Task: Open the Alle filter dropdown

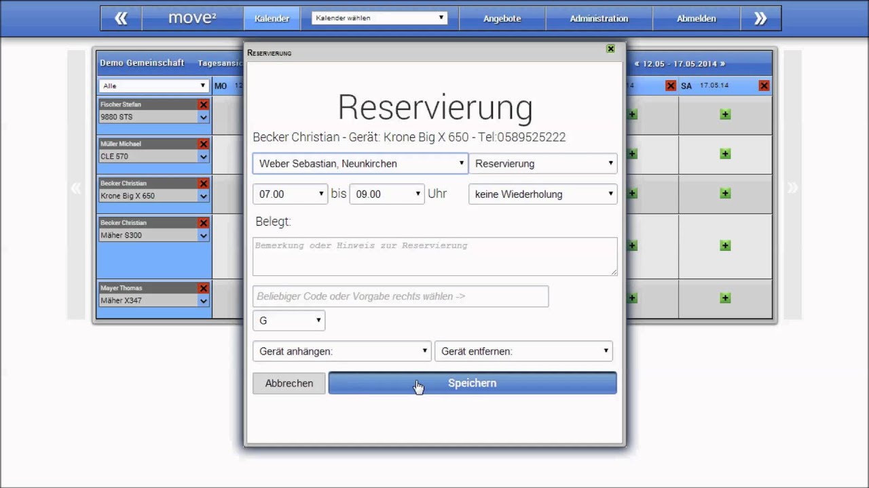Action: [x=153, y=85]
